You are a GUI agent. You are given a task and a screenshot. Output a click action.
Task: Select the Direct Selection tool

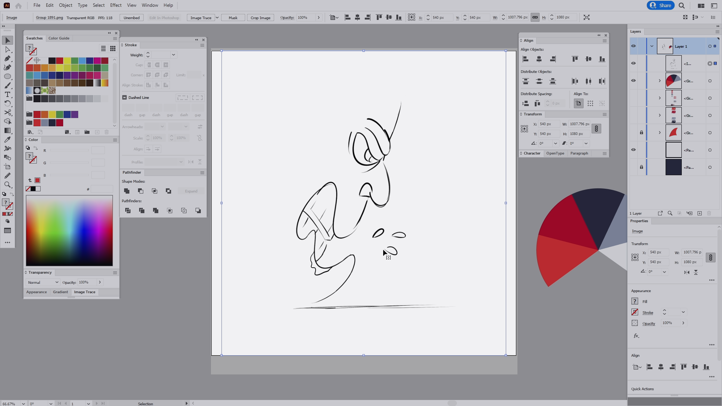pos(8,50)
